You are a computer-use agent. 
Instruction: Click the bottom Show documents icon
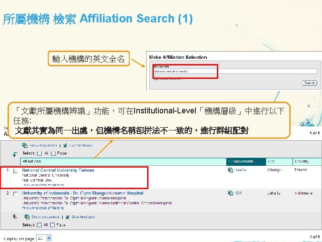pos(27,217)
